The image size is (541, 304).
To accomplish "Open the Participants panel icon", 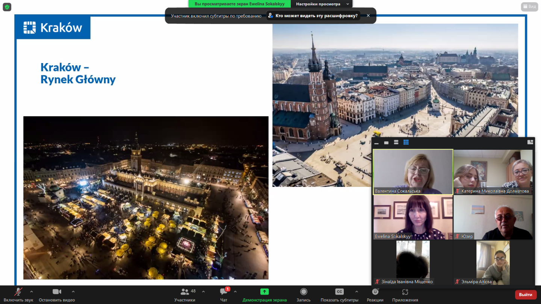I will coord(185,292).
